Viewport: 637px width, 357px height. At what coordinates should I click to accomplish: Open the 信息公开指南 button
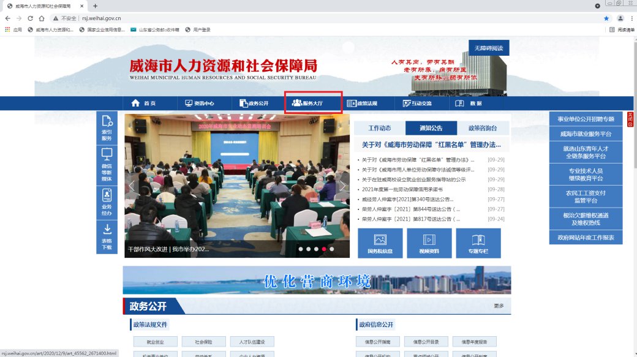(x=378, y=342)
